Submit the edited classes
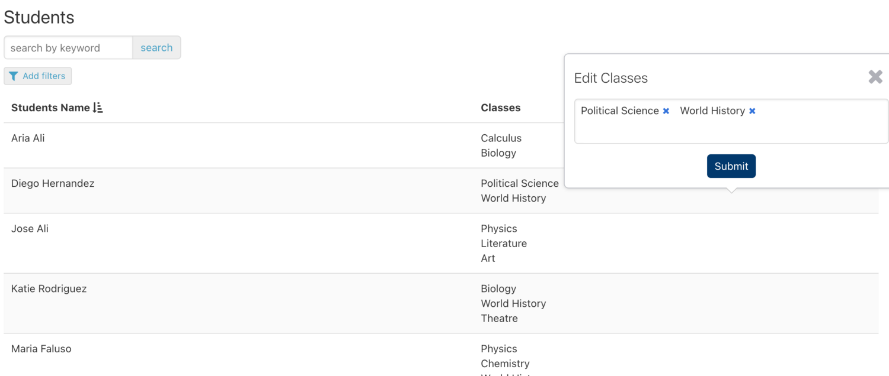 [x=731, y=166]
